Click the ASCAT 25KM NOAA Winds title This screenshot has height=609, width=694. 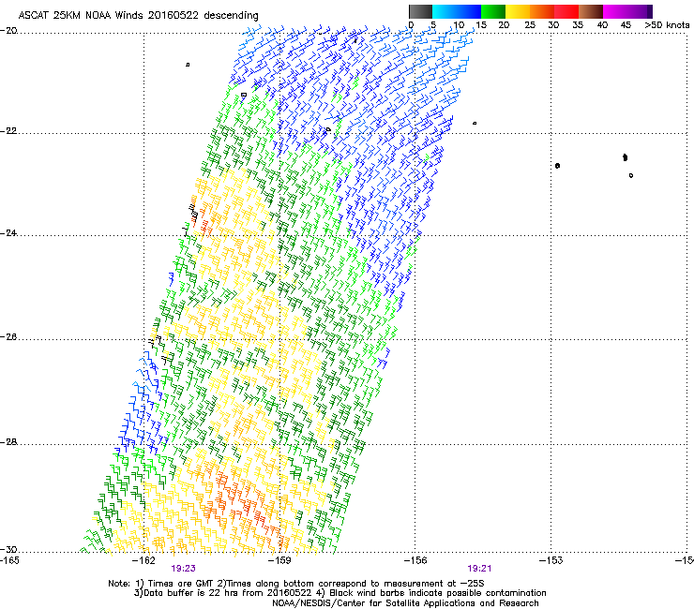138,15
